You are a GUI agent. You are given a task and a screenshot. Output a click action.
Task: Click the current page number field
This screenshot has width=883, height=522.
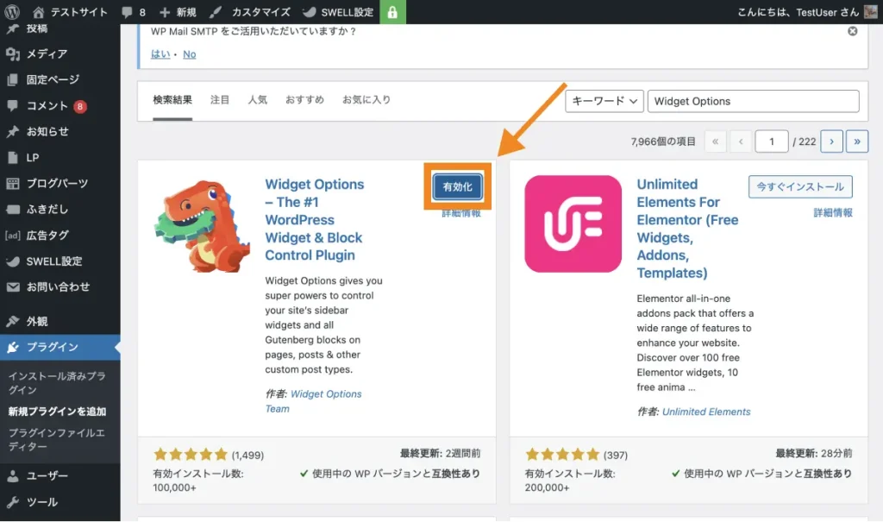(x=772, y=142)
